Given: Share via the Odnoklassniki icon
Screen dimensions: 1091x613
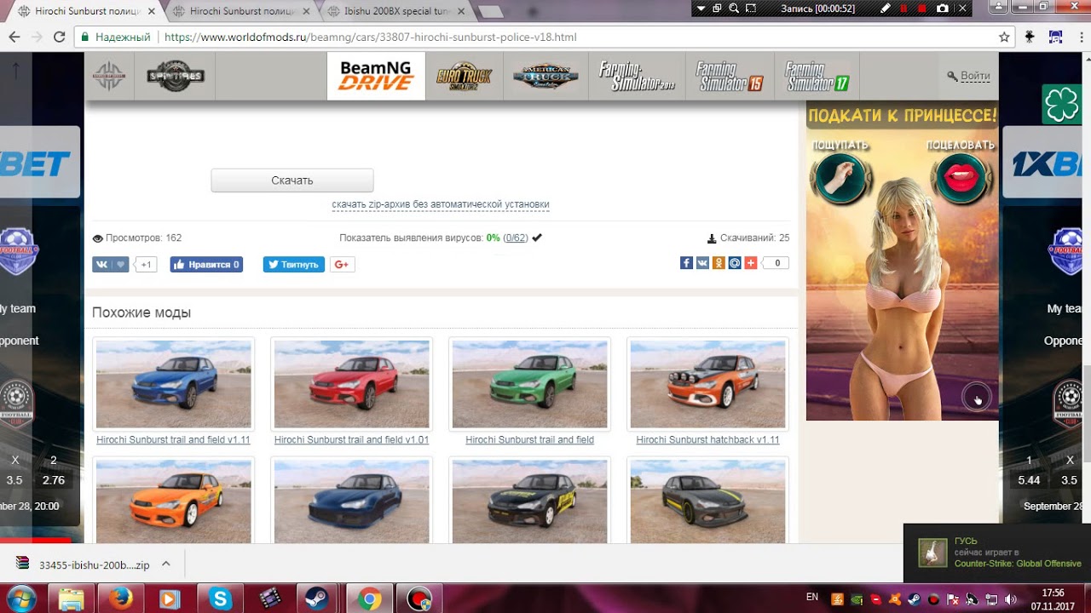Looking at the screenshot, I should 719,263.
